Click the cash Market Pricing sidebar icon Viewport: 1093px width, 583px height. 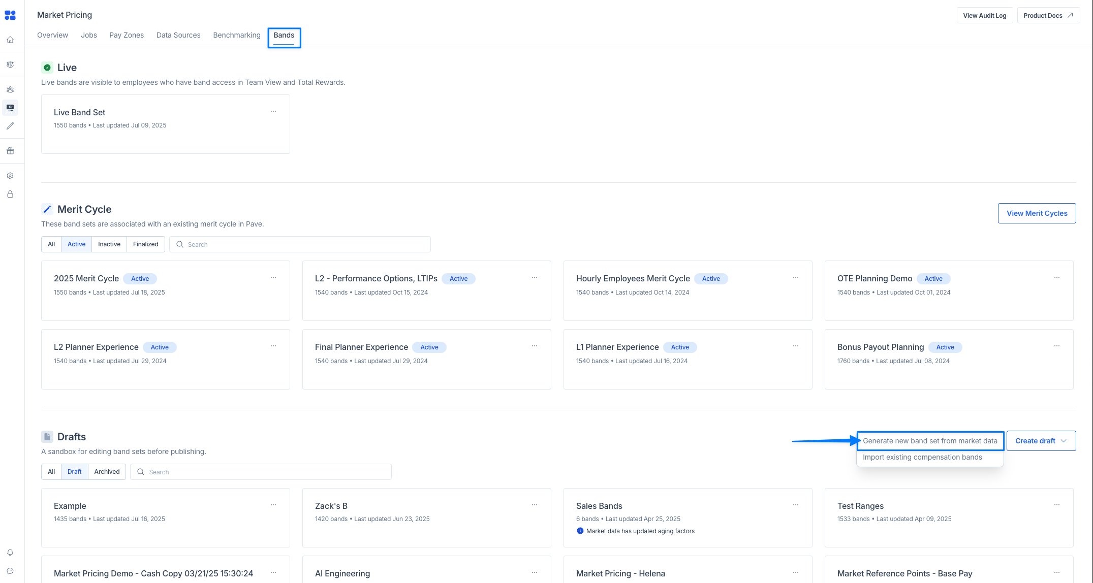pos(10,107)
